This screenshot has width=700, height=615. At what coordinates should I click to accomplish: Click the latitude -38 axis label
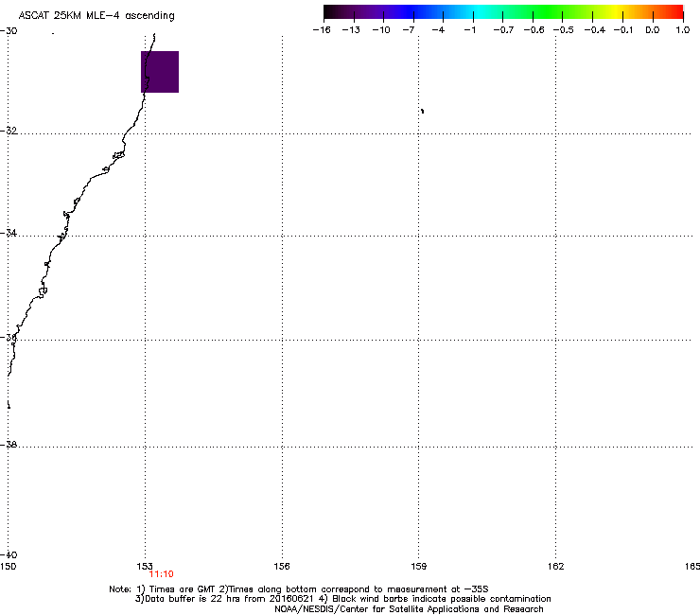click(9, 445)
